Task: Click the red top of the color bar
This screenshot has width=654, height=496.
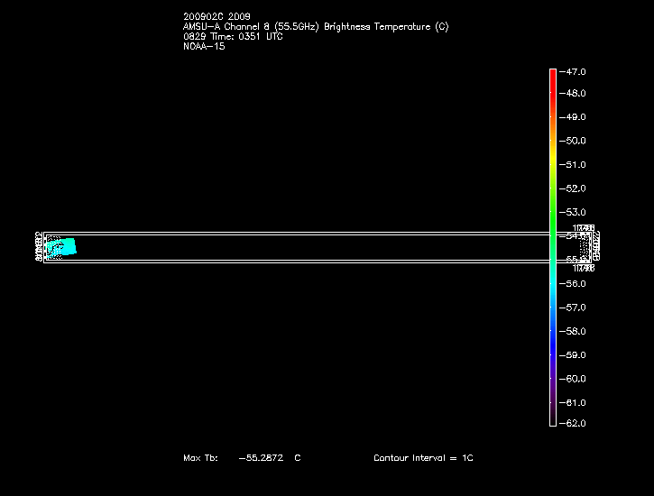Action: (553, 74)
